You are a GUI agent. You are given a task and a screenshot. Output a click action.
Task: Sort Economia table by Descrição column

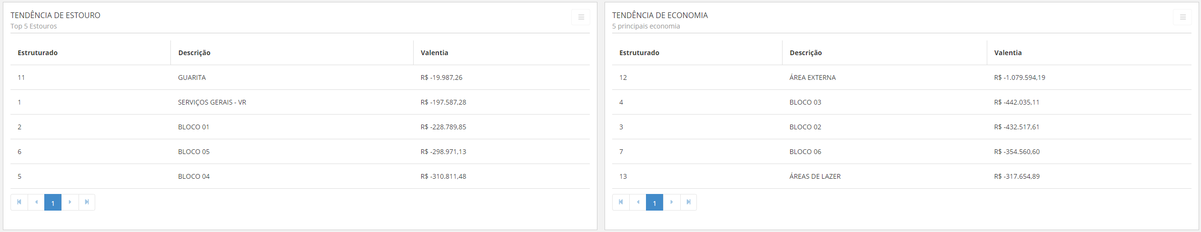click(805, 53)
